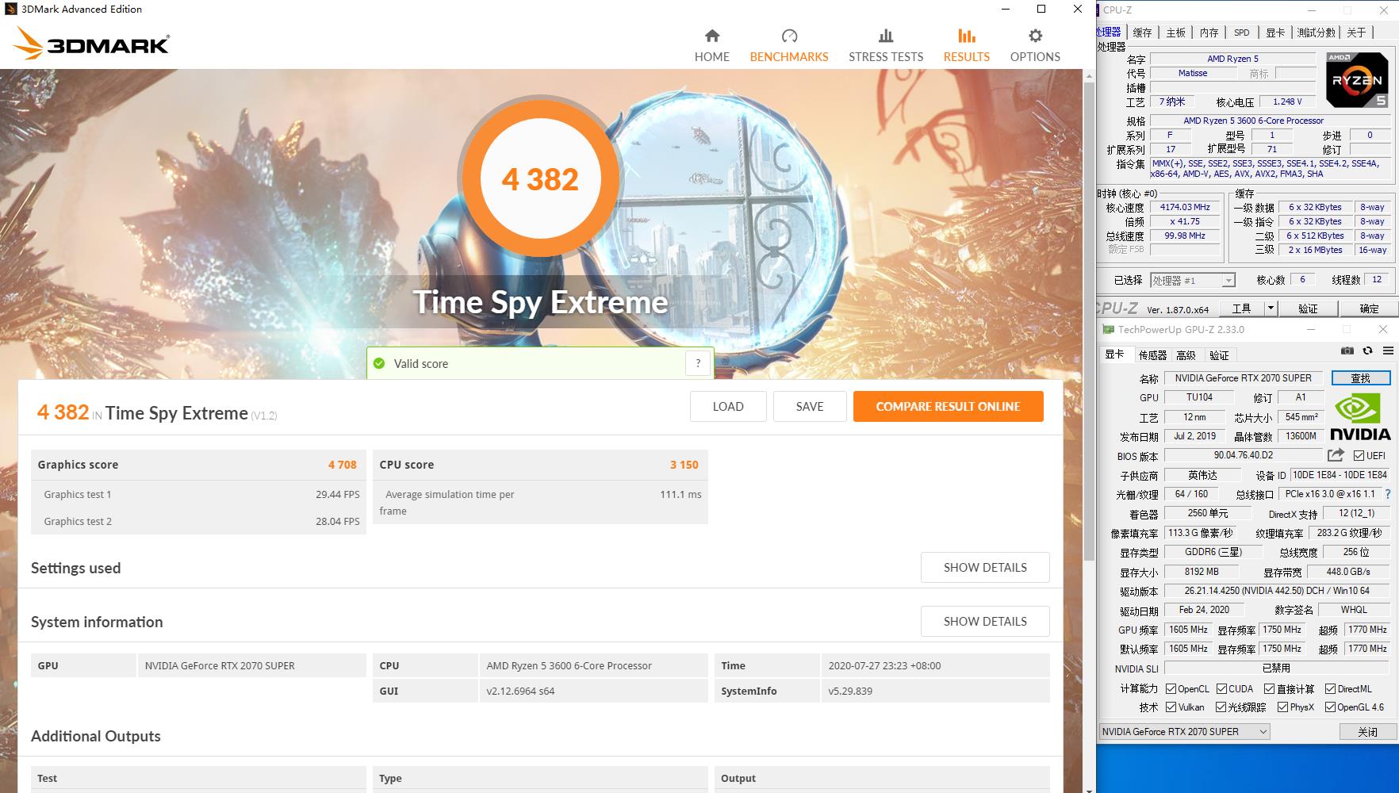
Task: Click the 查找 lookup button in GPU-Z
Action: pyautogui.click(x=1360, y=378)
